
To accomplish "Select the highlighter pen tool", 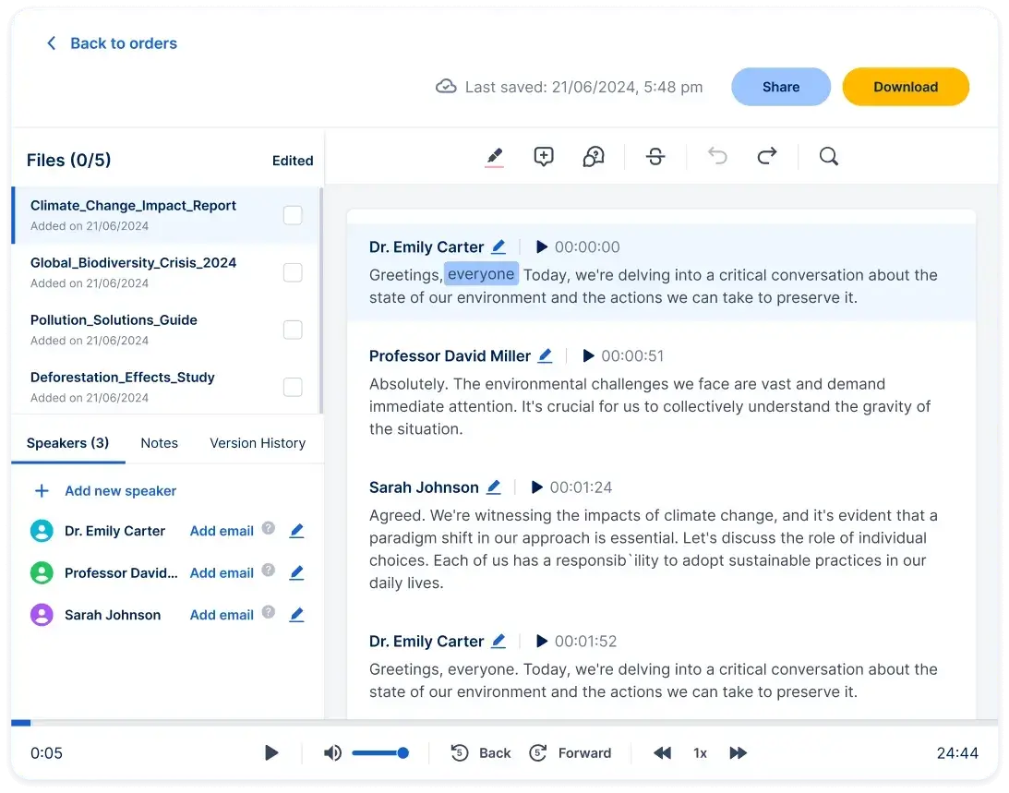I will point(495,157).
